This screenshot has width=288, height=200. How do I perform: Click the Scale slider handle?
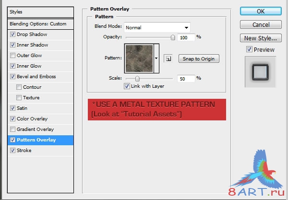137,79
